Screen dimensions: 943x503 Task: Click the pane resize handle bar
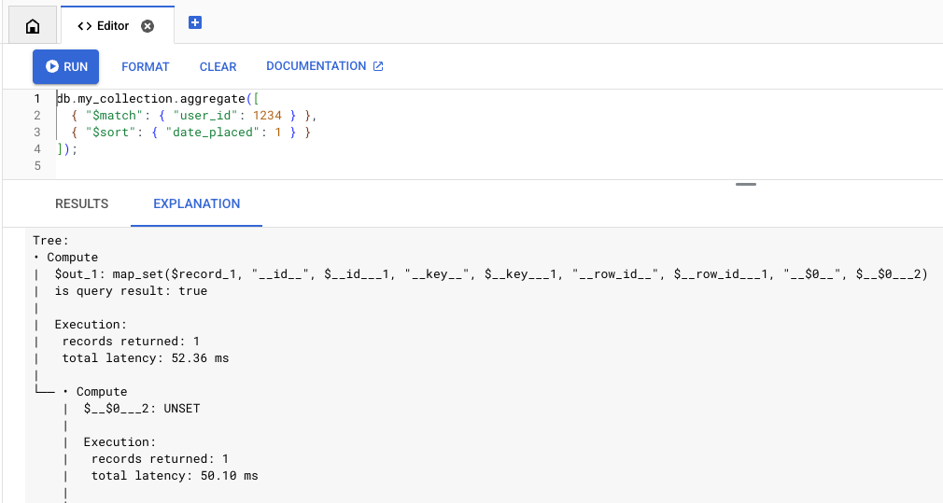point(745,185)
